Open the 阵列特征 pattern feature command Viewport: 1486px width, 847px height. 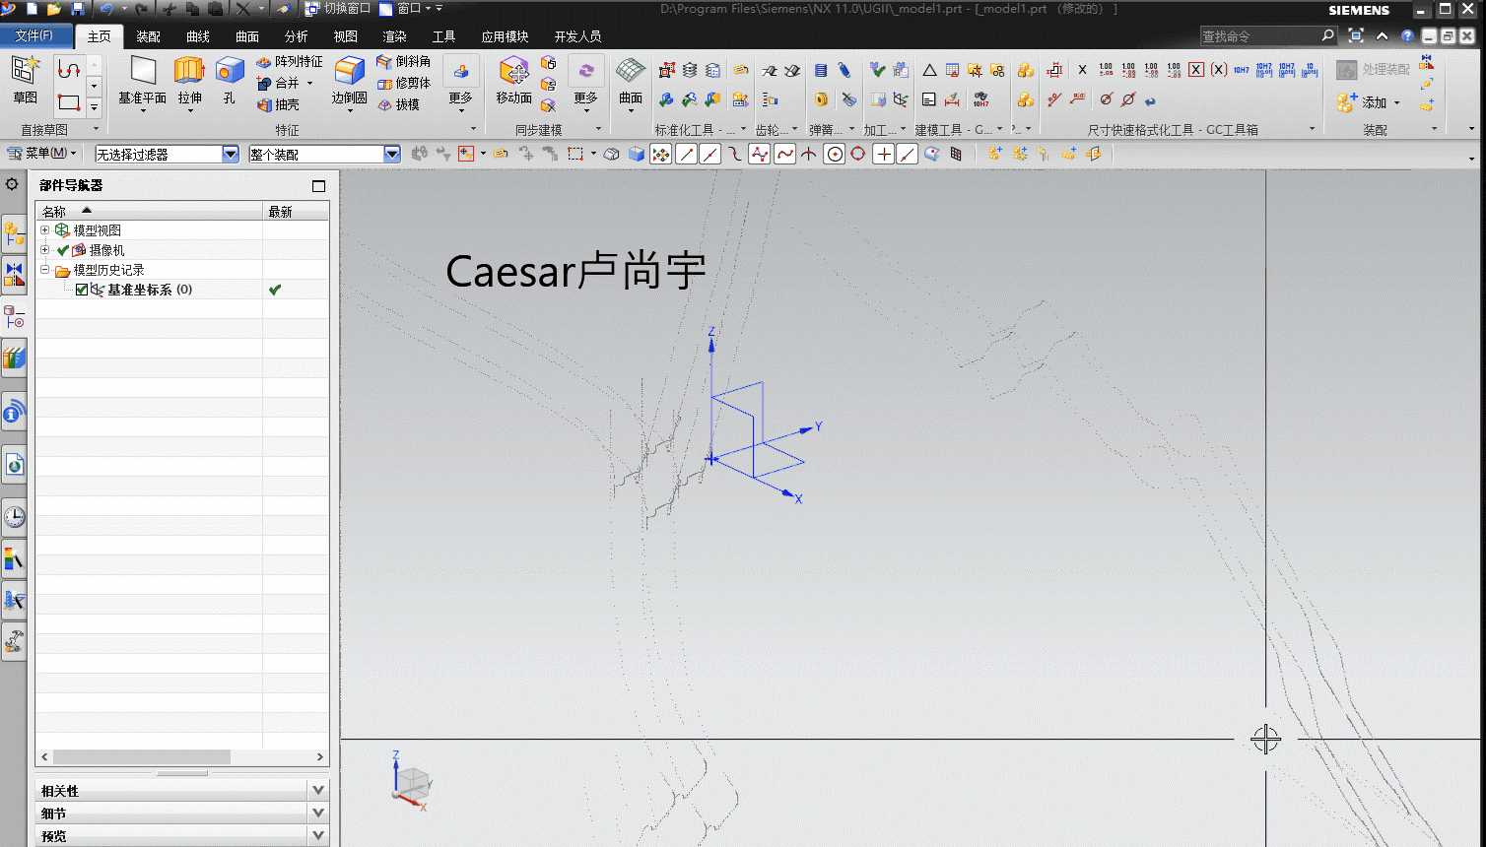coord(289,62)
